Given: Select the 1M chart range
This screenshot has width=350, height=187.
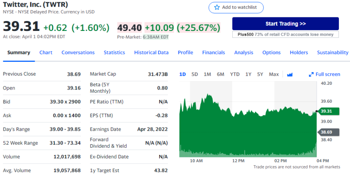Looking at the screenshot, I should click(x=207, y=74).
